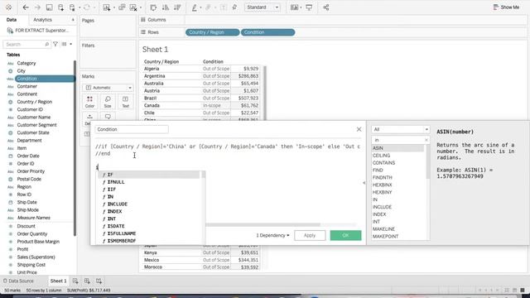Screen dimensions: 530x298
Task: Click the Add new data source icon
Action: click(x=60, y=7)
